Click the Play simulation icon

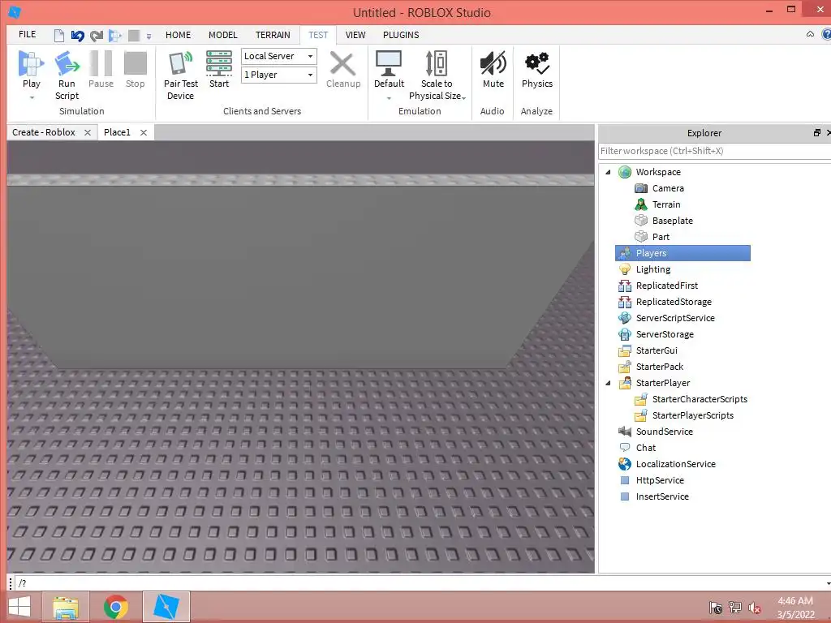pos(32,63)
